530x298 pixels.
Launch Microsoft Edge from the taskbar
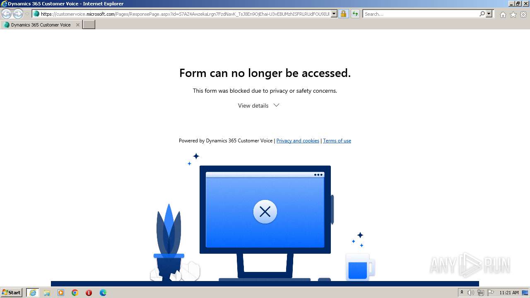(x=103, y=293)
